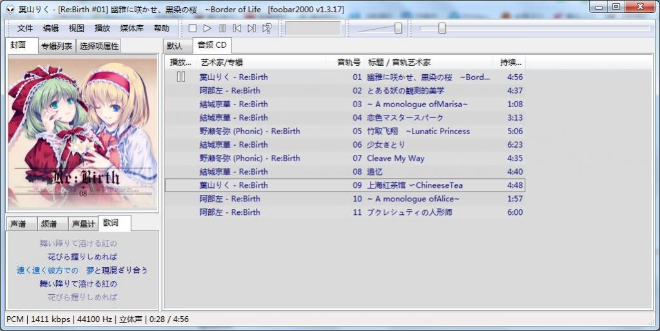This screenshot has height=331, width=660.
Task: Sort by 持续... duration column header
Action: click(509, 63)
